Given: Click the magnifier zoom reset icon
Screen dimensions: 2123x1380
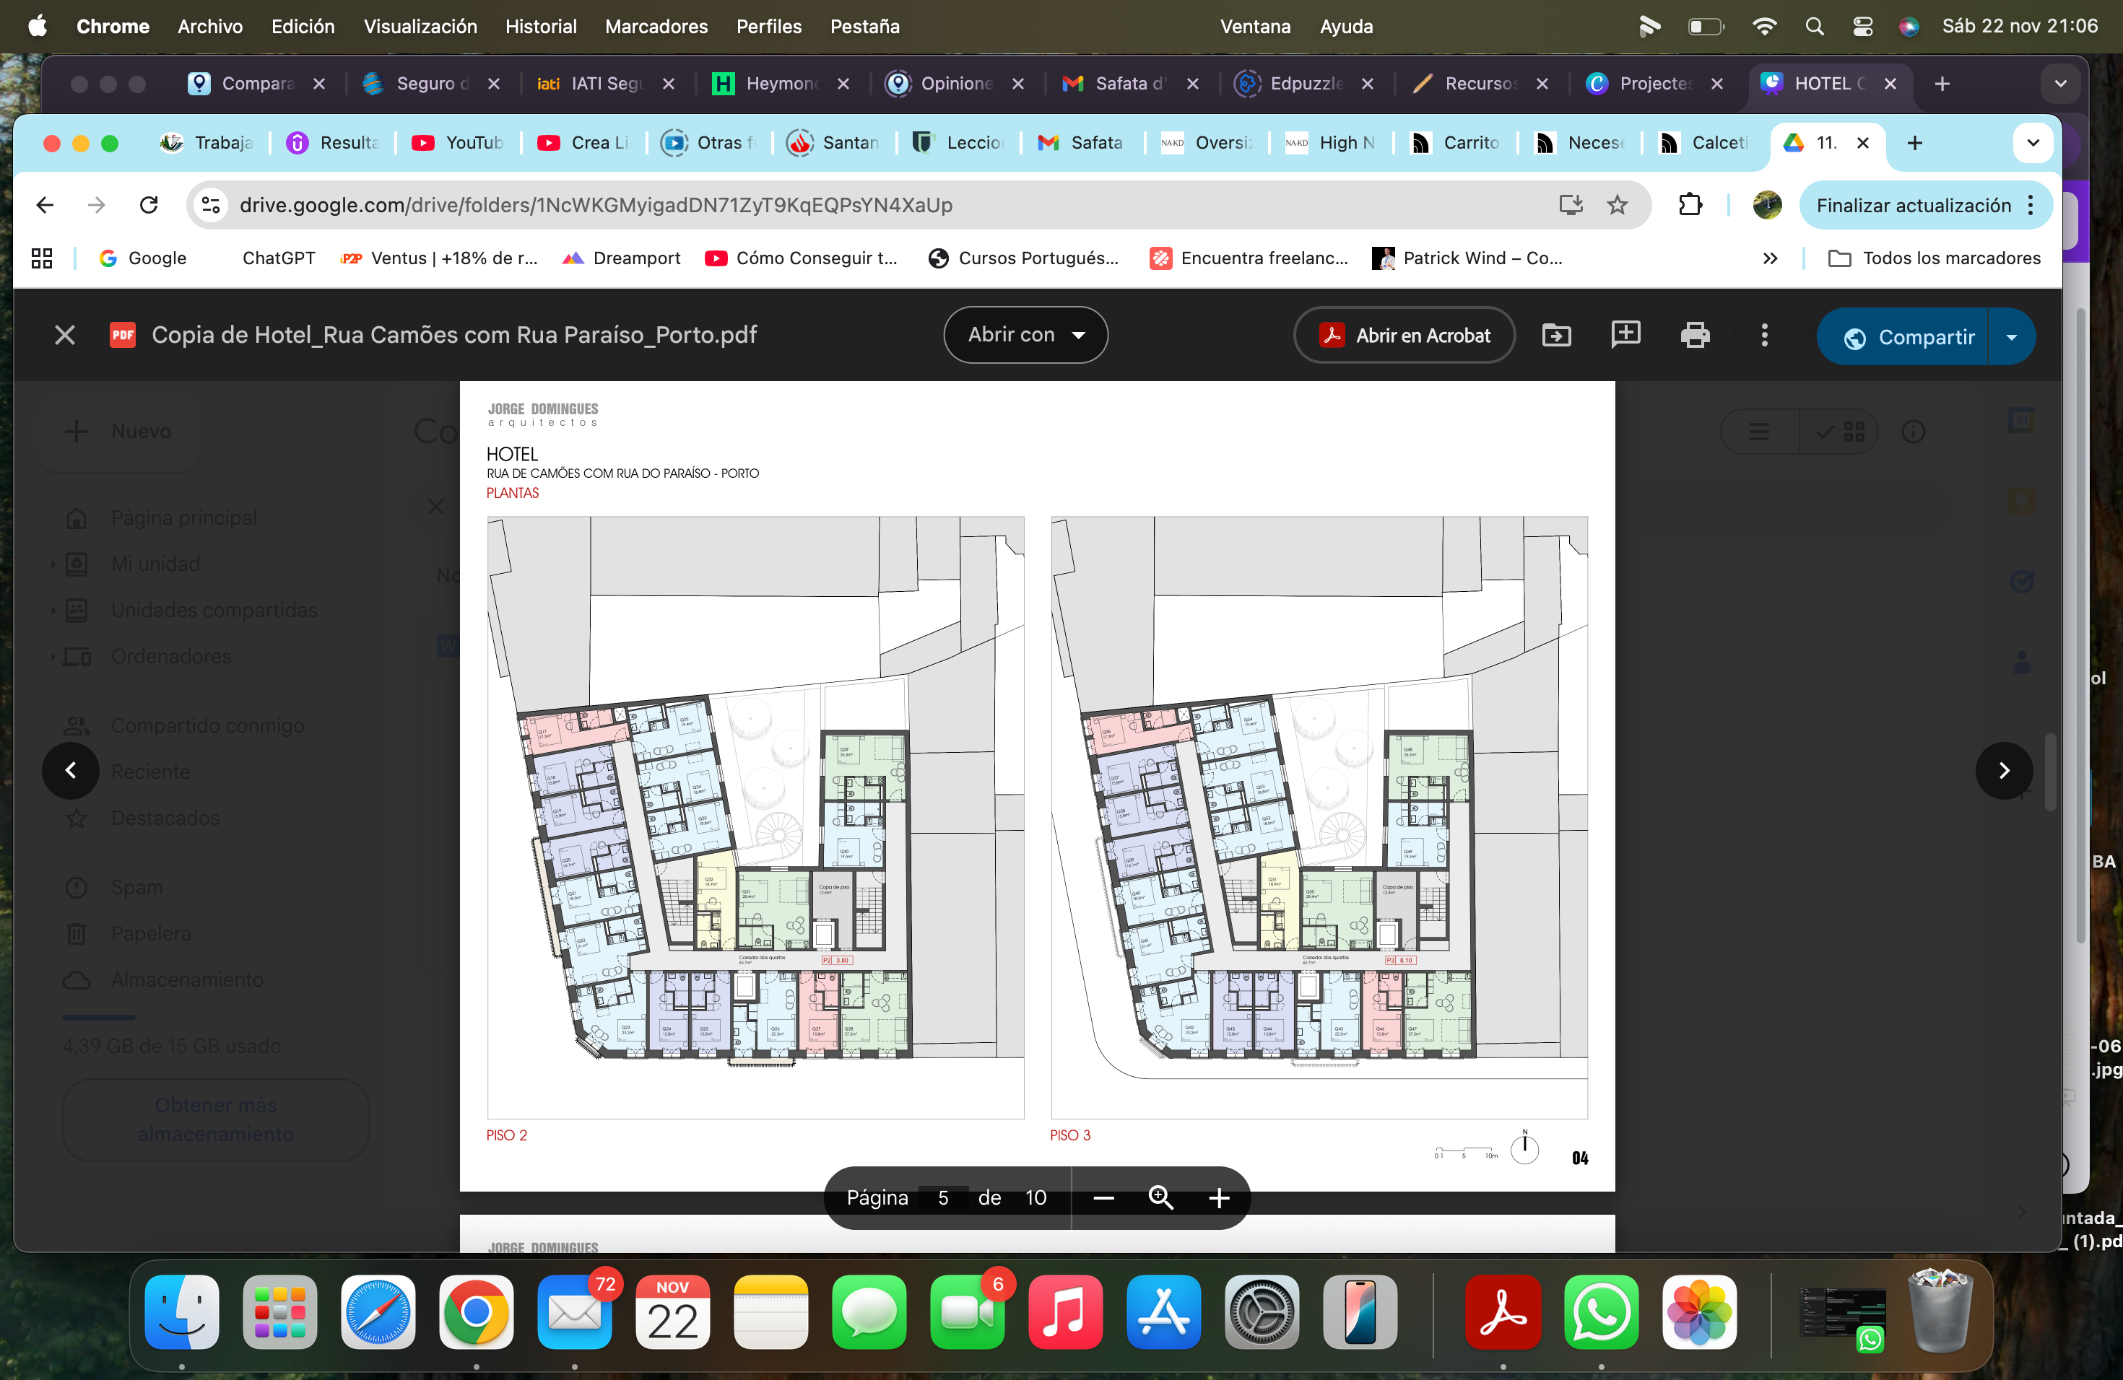Looking at the screenshot, I should (1160, 1197).
